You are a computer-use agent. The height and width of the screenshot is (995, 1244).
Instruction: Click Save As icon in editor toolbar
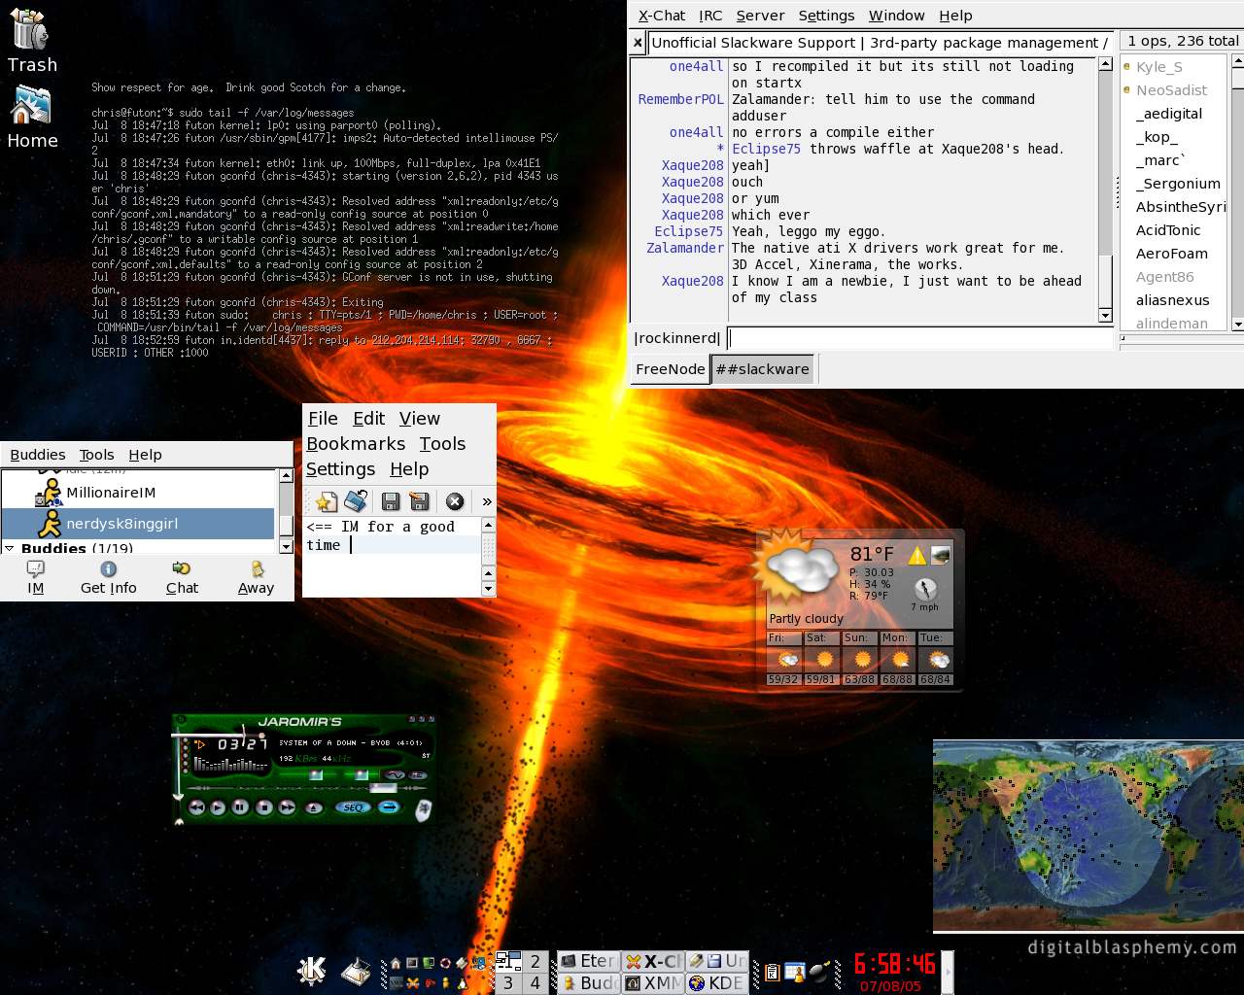[x=419, y=501]
